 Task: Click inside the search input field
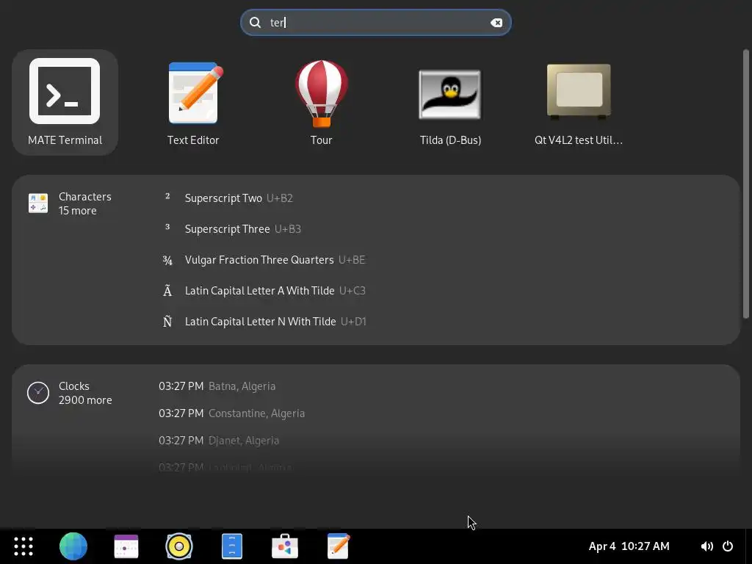(375, 23)
